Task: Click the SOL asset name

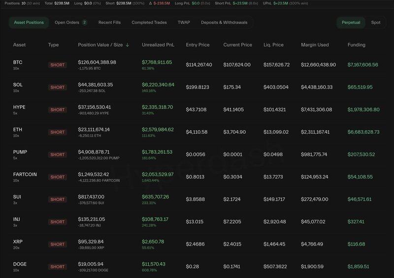Action: (x=18, y=85)
